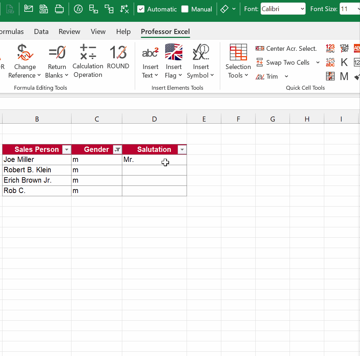Select the cell containing Robert B. Klein
The image size is (360, 356).
36,170
